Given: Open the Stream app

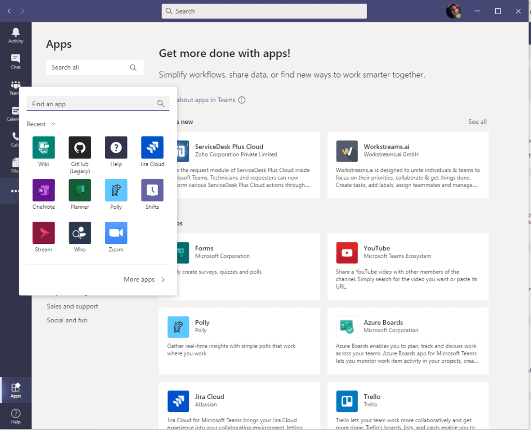Looking at the screenshot, I should click(x=44, y=233).
